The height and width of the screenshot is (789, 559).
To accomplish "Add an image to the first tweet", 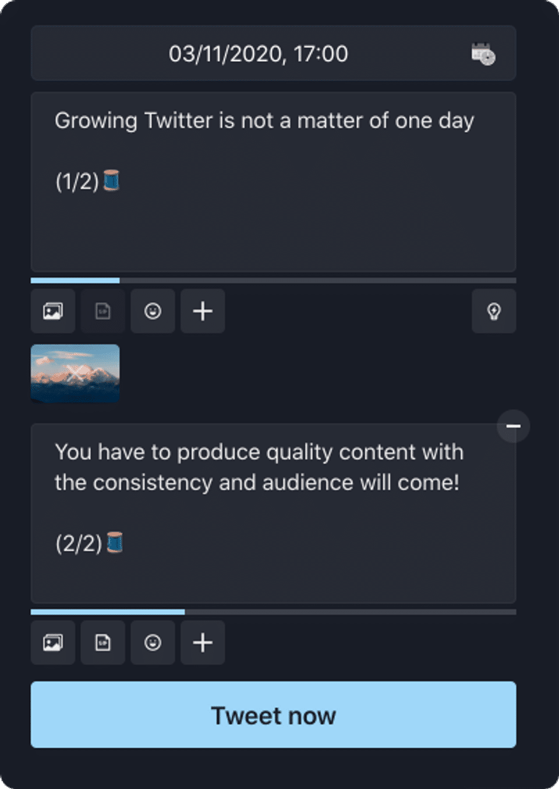I will (x=53, y=311).
